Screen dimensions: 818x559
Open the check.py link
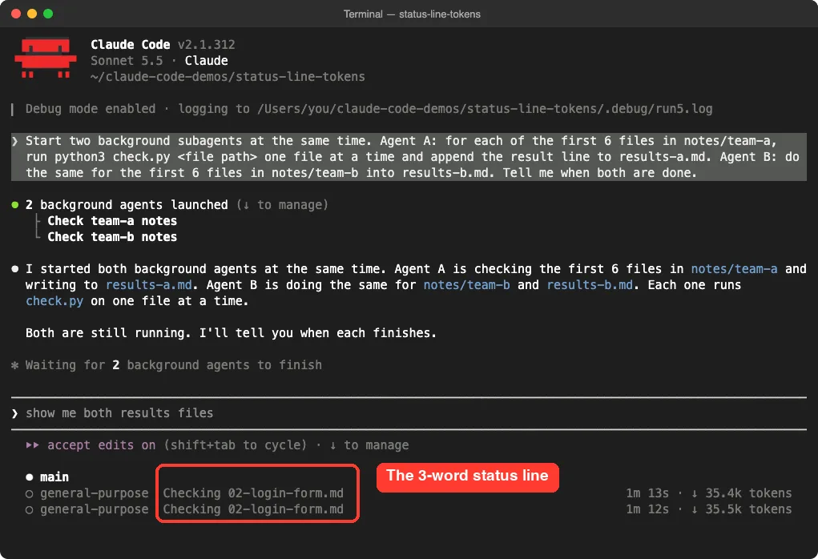(x=54, y=301)
